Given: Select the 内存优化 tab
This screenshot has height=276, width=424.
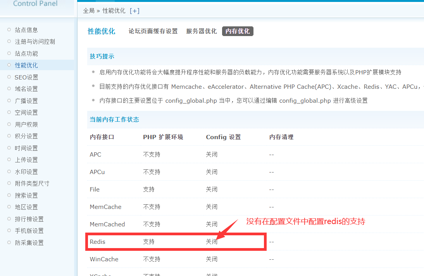Looking at the screenshot, I should tap(238, 31).
